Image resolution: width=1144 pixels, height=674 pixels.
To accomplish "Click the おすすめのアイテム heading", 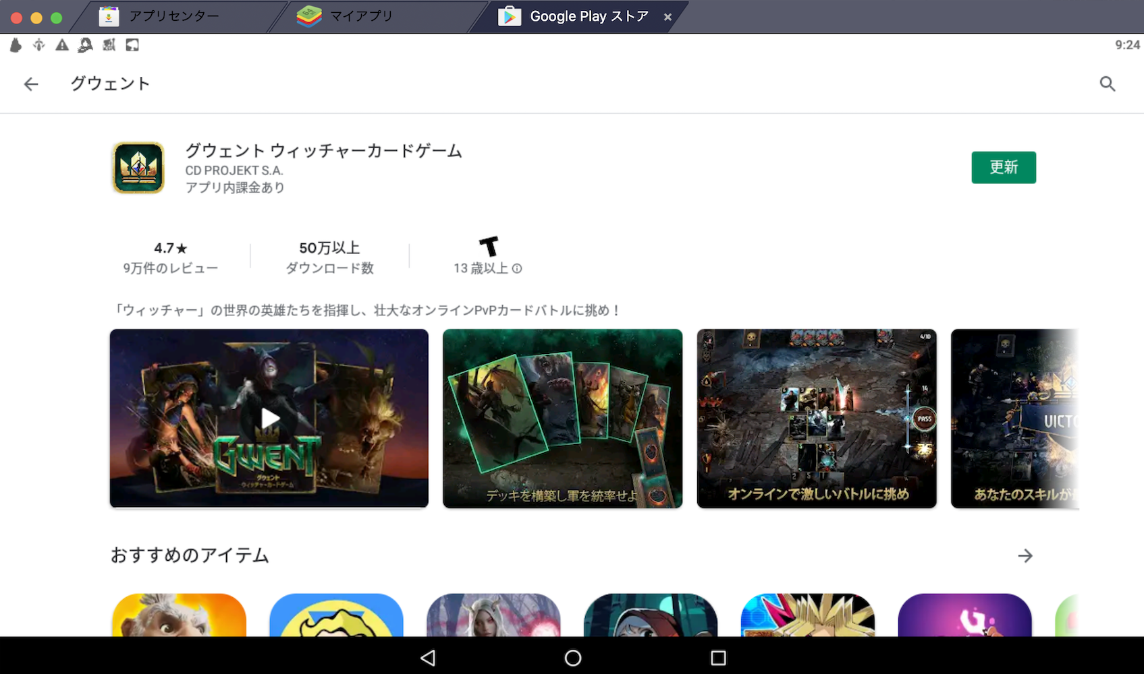I will click(x=190, y=555).
